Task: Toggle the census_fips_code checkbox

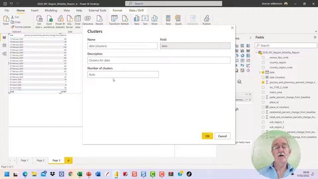Action: [x=263, y=58]
